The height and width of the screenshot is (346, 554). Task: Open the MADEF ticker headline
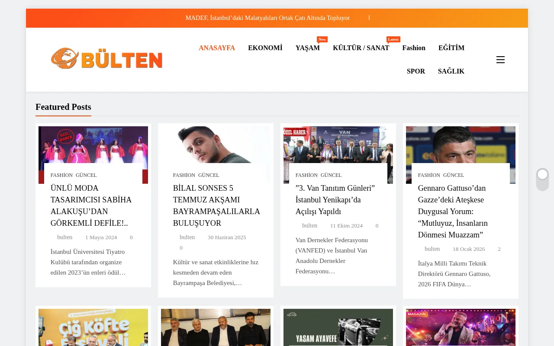pos(267,18)
